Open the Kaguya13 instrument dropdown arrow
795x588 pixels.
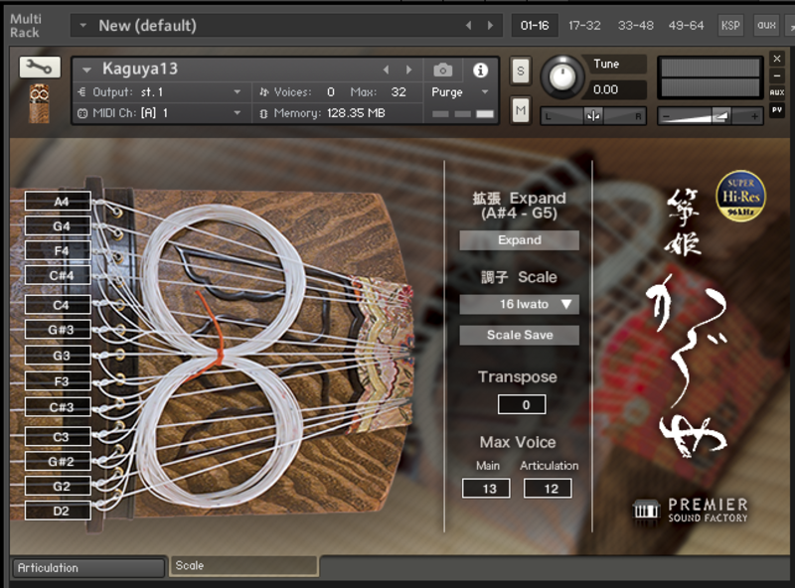point(86,70)
